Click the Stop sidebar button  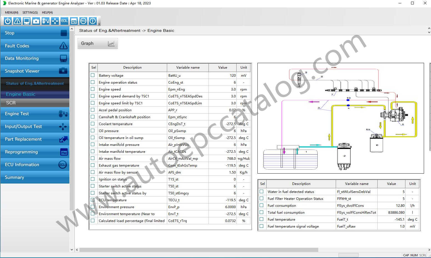35,33
